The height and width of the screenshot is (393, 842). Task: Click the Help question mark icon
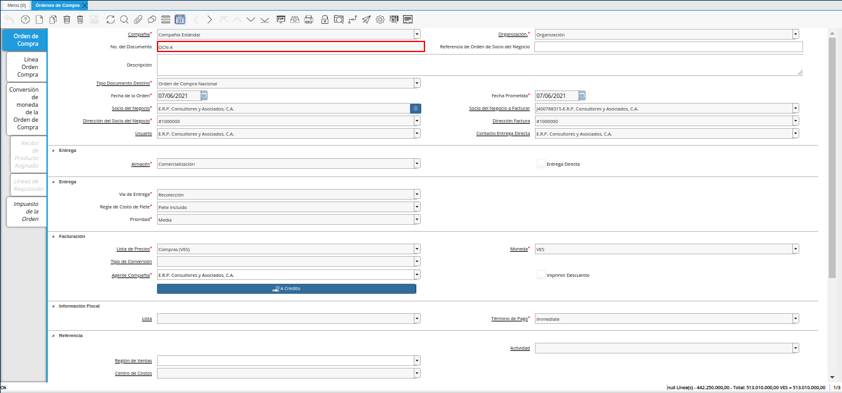click(25, 19)
